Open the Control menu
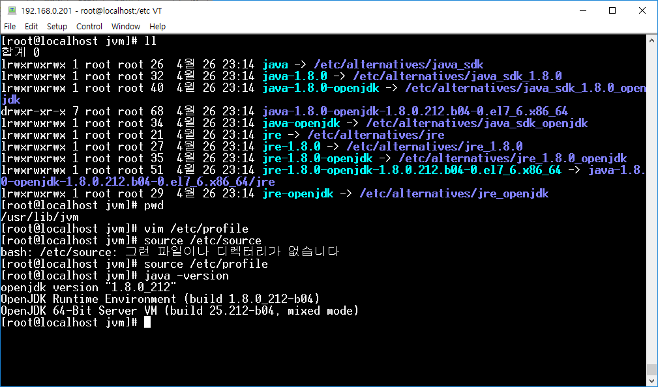Image resolution: width=658 pixels, height=387 pixels. point(89,27)
